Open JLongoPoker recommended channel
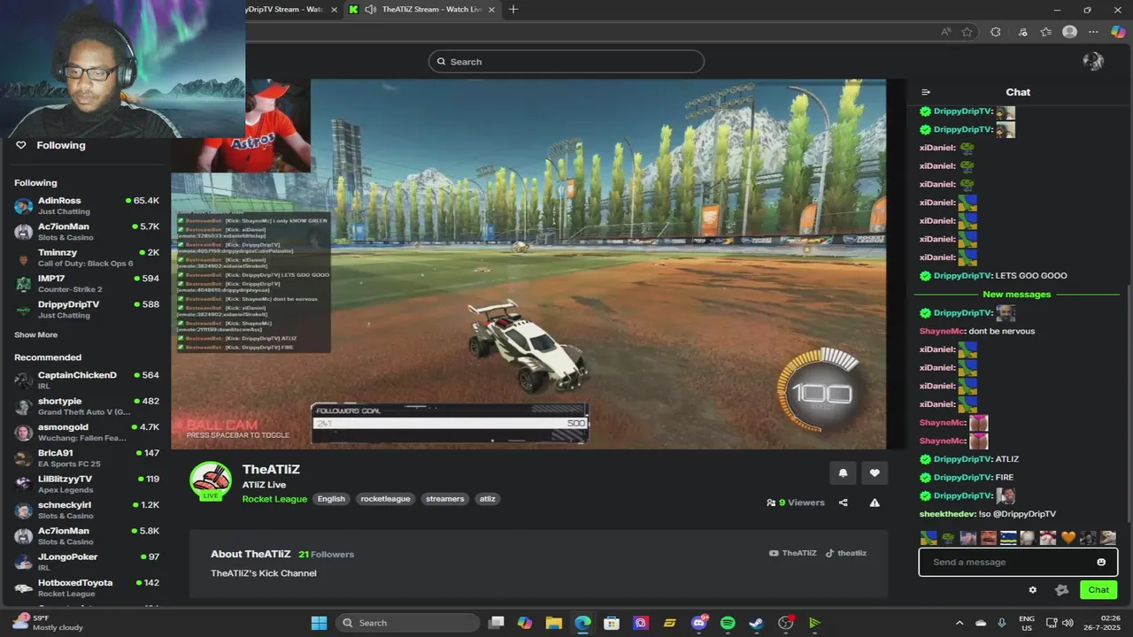1133x637 pixels. tap(87, 562)
